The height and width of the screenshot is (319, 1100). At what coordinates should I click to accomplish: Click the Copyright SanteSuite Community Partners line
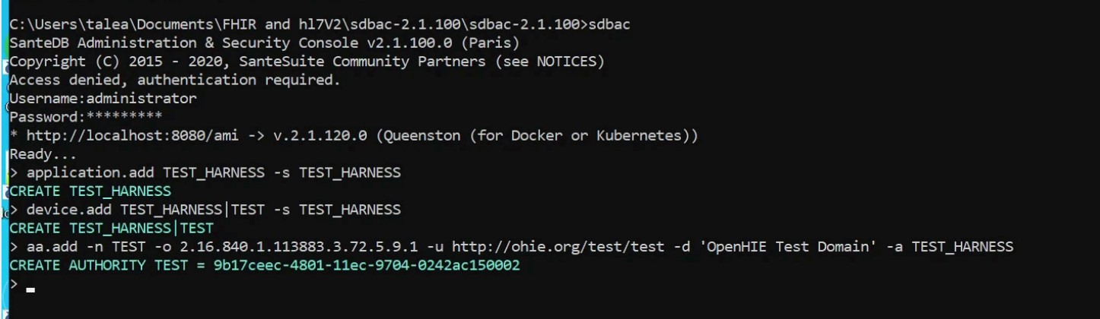307,62
